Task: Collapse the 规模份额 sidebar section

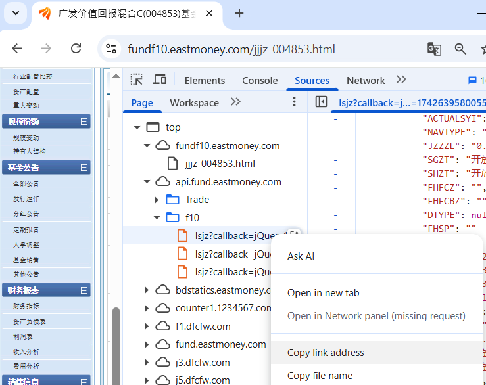Action: (84, 122)
